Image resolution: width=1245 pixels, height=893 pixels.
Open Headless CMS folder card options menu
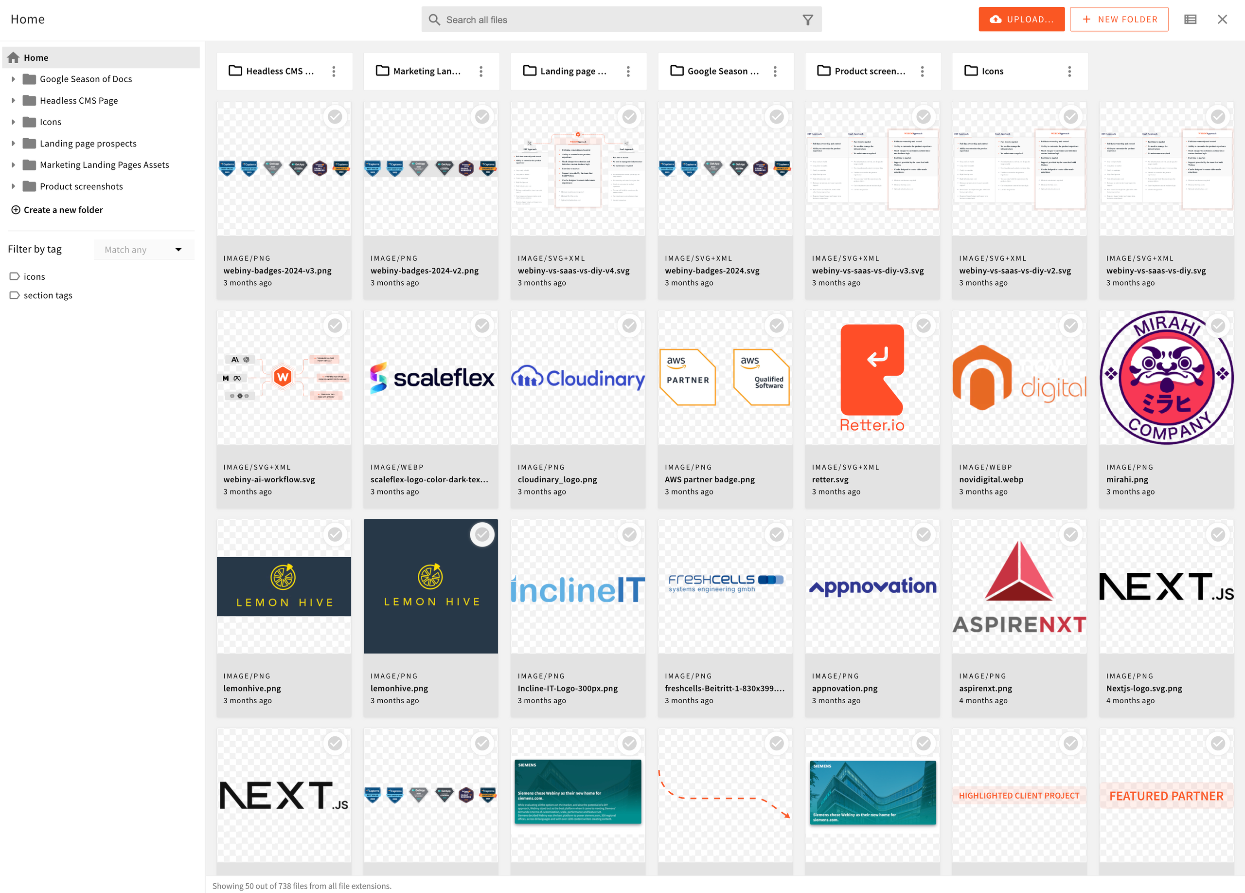click(x=334, y=72)
